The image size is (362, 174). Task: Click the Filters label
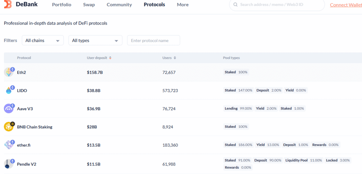click(10, 41)
